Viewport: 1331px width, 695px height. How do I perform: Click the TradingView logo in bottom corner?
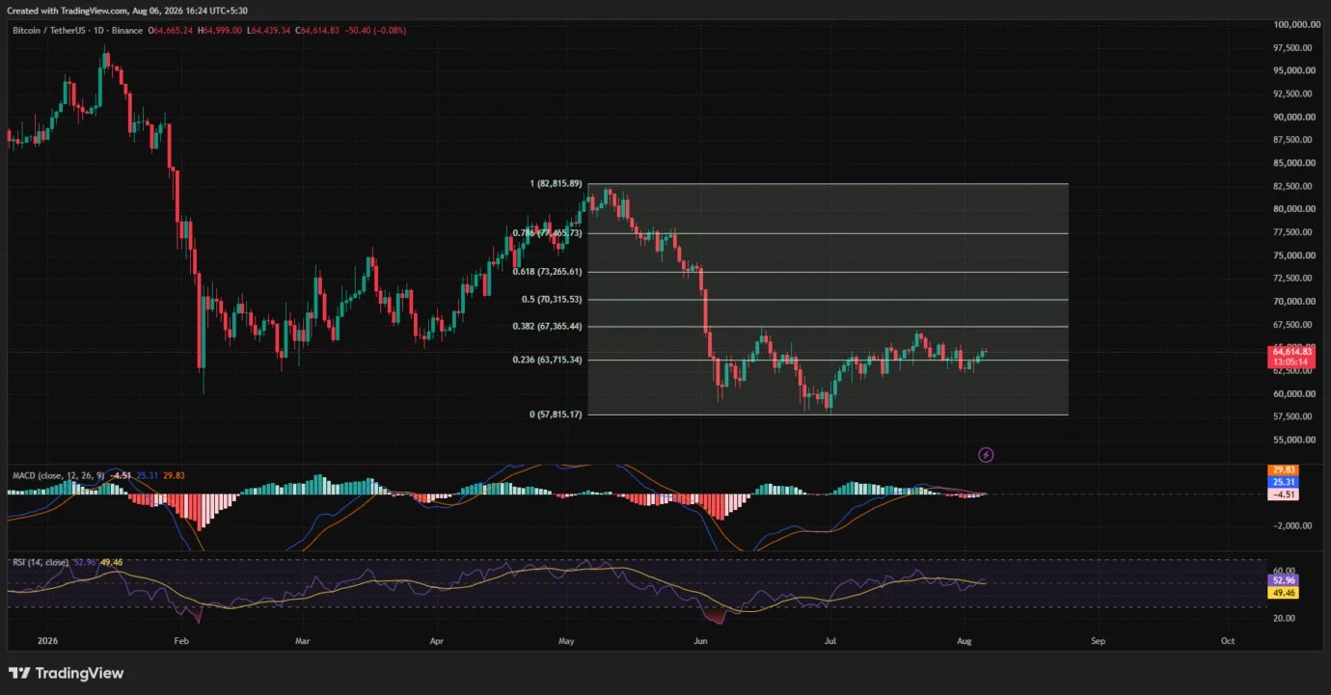(67, 673)
